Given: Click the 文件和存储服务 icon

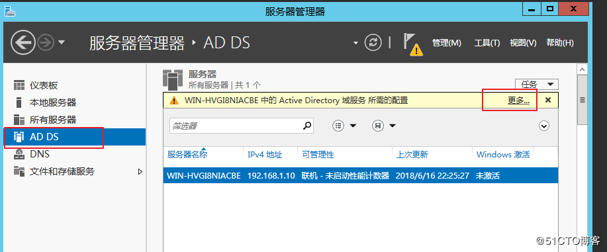Looking at the screenshot, I should tap(19, 171).
